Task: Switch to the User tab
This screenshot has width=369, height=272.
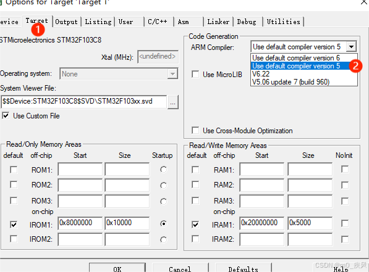Action: coord(129,22)
